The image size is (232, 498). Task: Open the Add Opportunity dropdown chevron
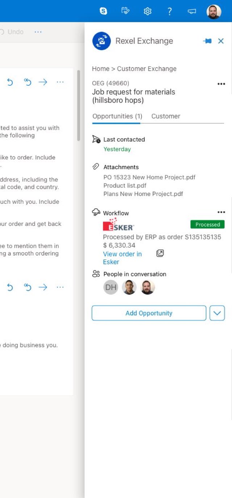point(217,313)
